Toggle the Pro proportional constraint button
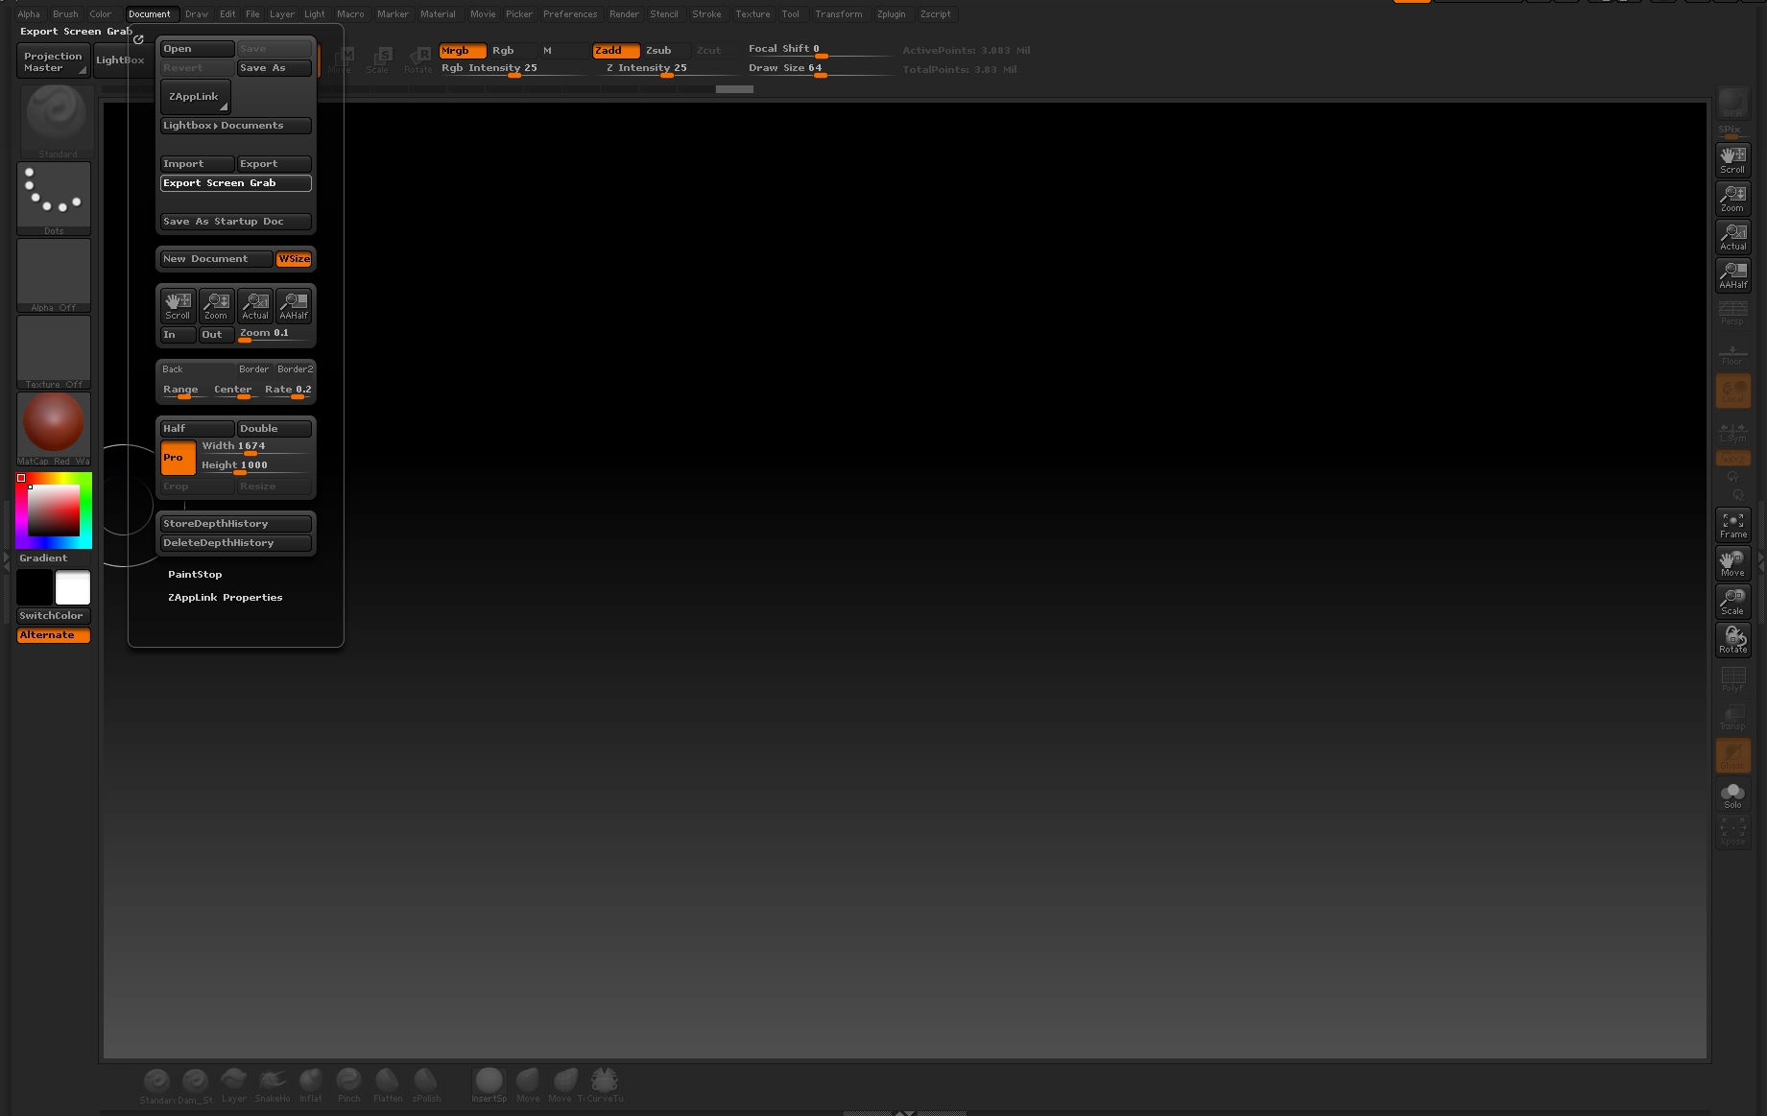This screenshot has width=1767, height=1116. click(x=178, y=458)
